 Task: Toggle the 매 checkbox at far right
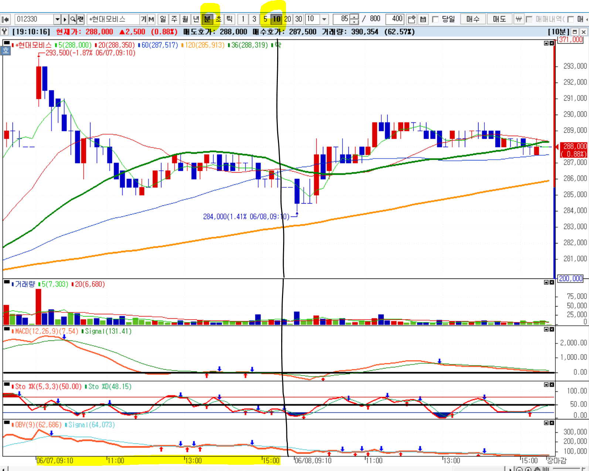coord(571,19)
